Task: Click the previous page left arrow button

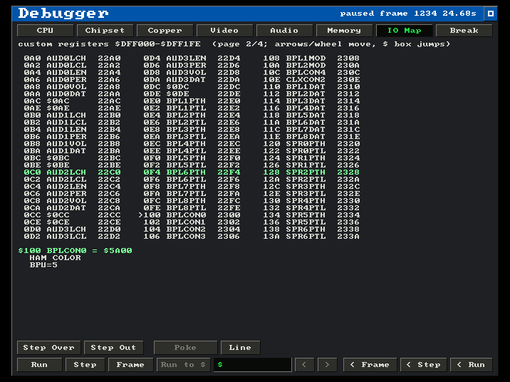Action: [304, 365]
